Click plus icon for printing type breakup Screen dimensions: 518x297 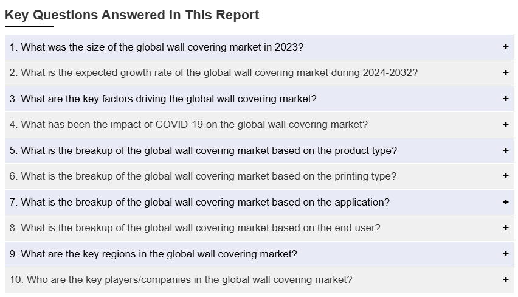tap(505, 176)
